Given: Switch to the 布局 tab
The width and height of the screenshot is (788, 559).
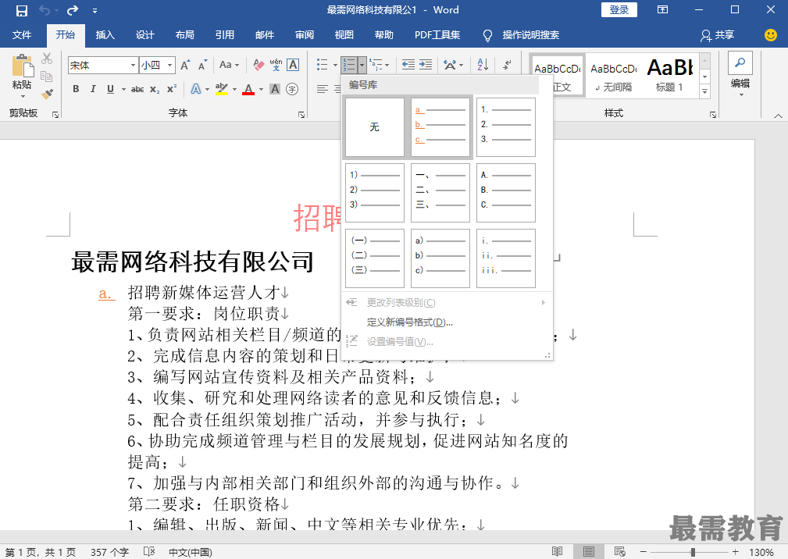Looking at the screenshot, I should [185, 35].
